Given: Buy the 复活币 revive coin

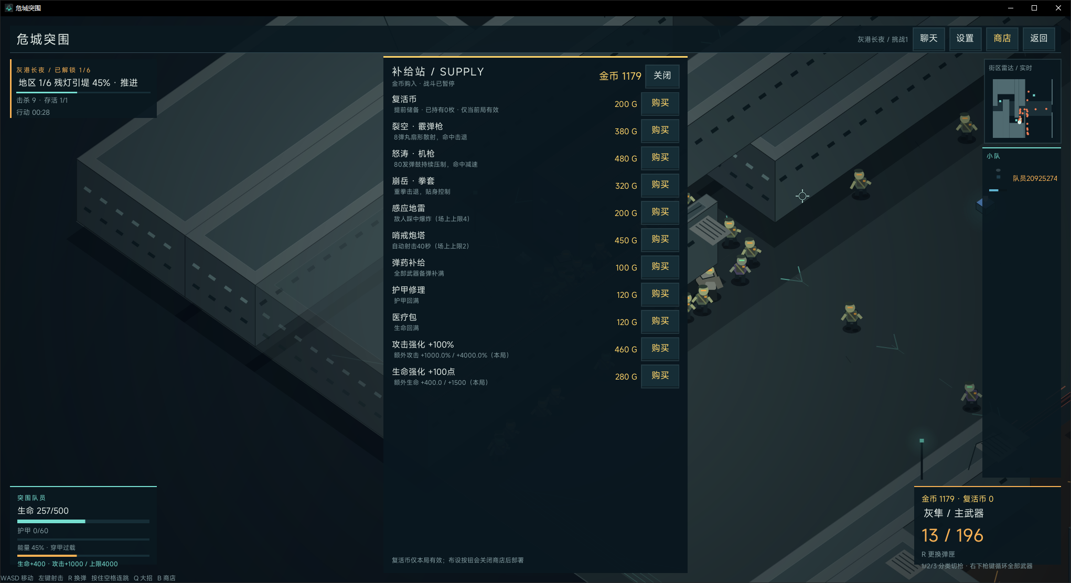Looking at the screenshot, I should click(x=660, y=103).
